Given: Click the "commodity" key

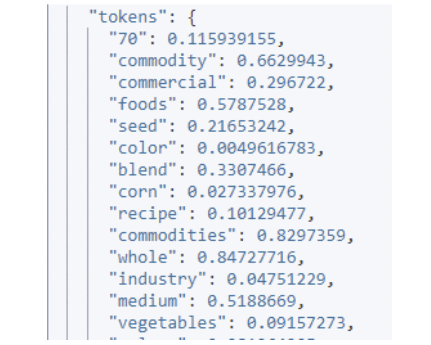Looking at the screenshot, I should coord(162,61).
